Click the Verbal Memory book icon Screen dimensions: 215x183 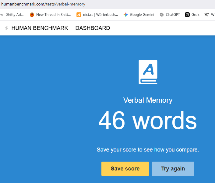pyautogui.click(x=148, y=72)
